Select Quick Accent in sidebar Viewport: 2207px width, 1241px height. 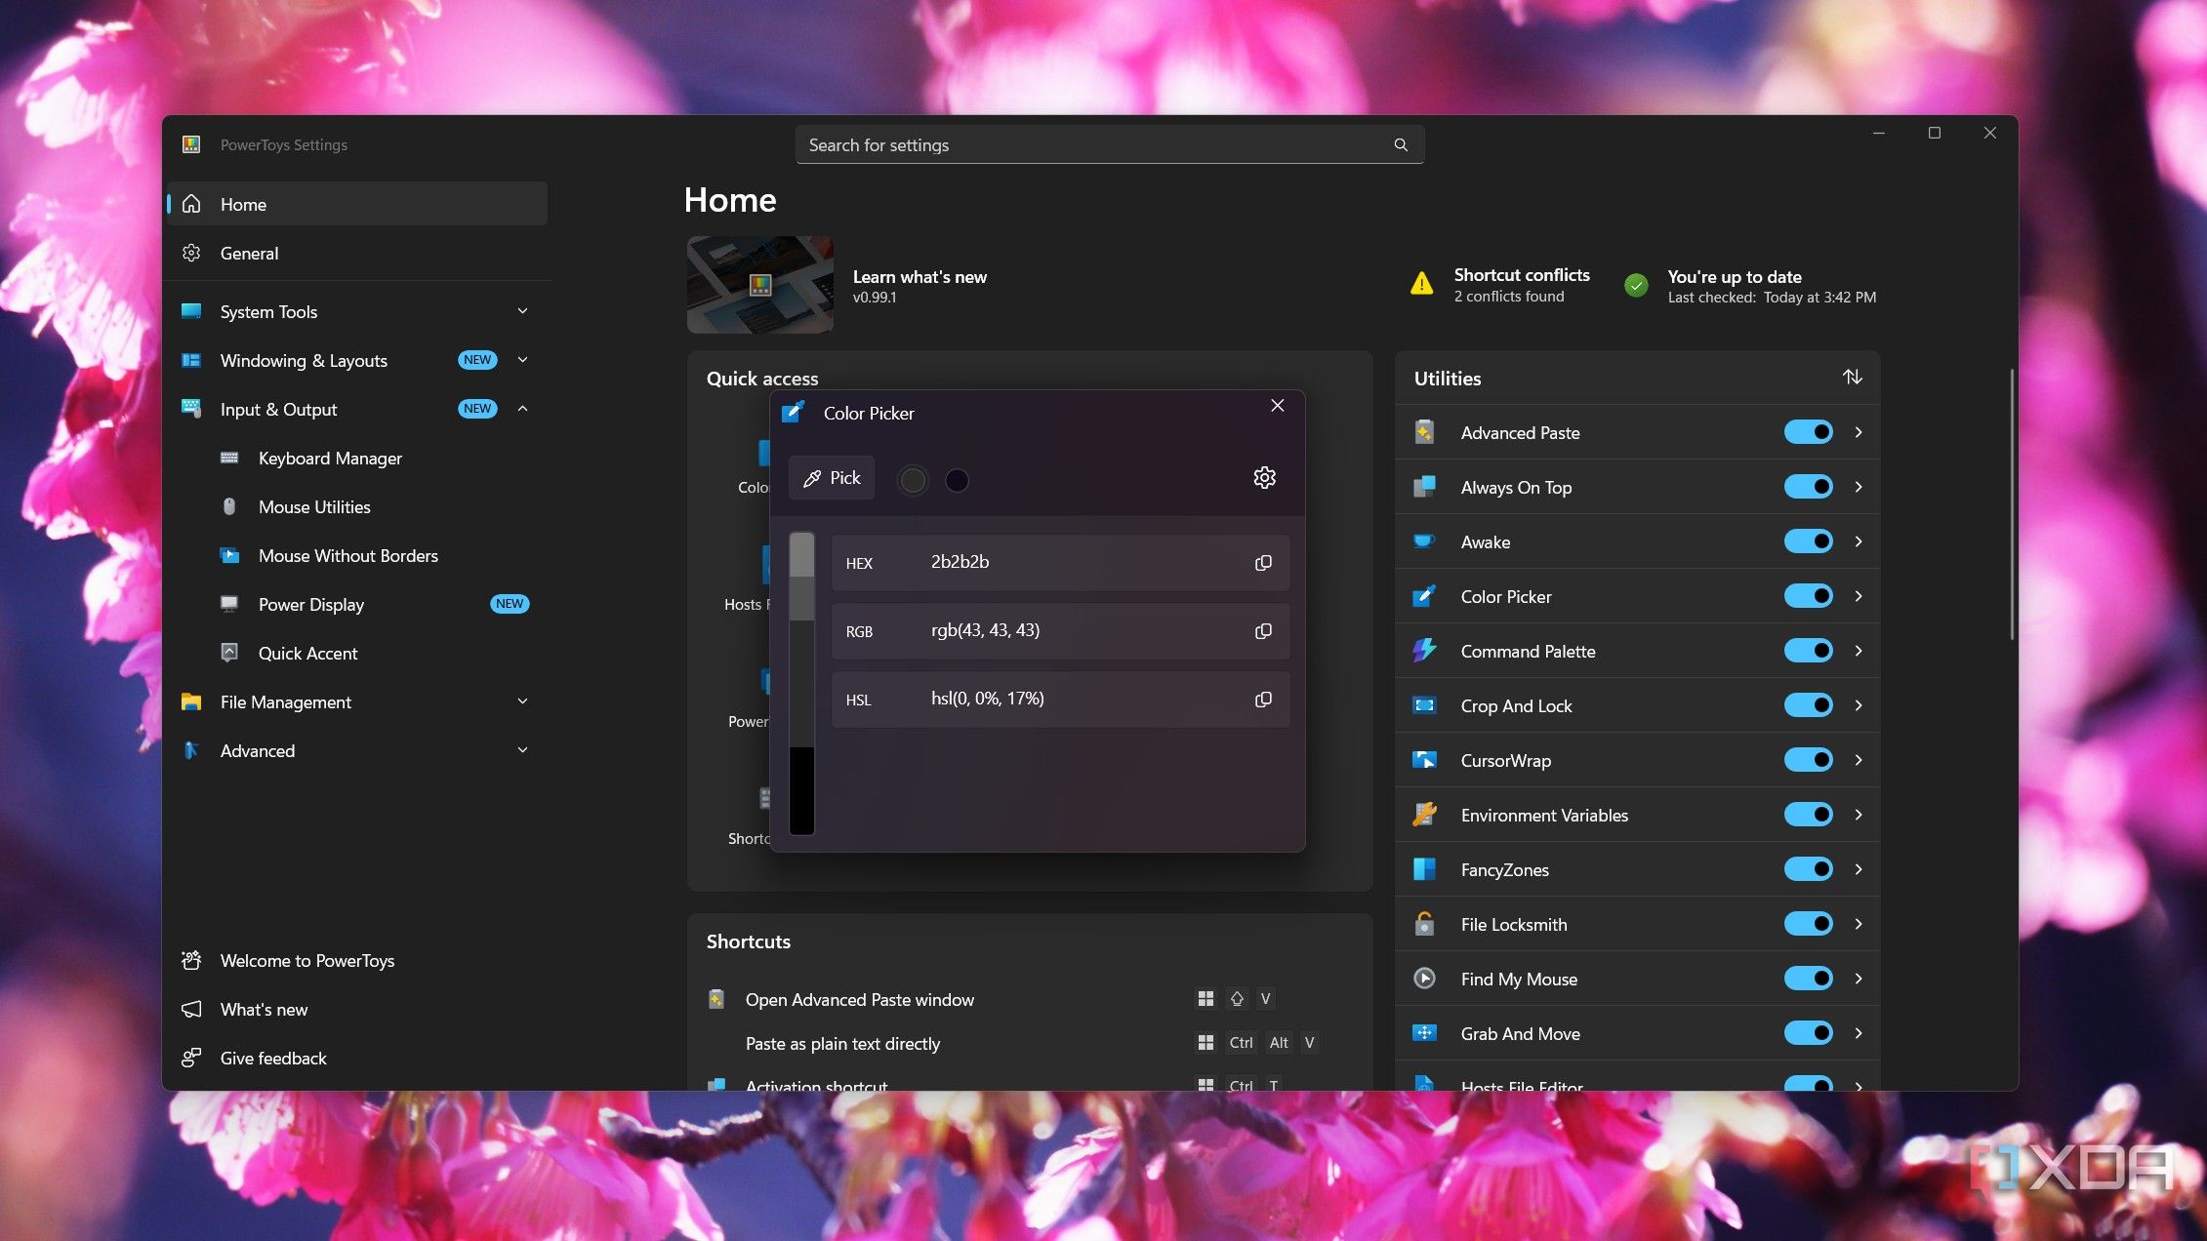(x=357, y=654)
